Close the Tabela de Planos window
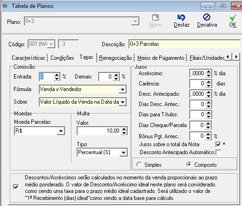This screenshot has width=242, height=206. click(x=237, y=6)
